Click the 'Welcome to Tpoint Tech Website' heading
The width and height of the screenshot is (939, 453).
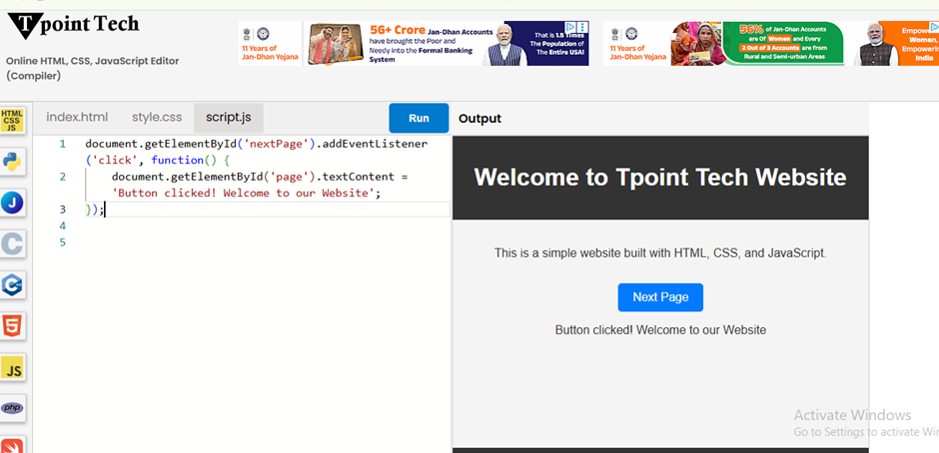660,178
